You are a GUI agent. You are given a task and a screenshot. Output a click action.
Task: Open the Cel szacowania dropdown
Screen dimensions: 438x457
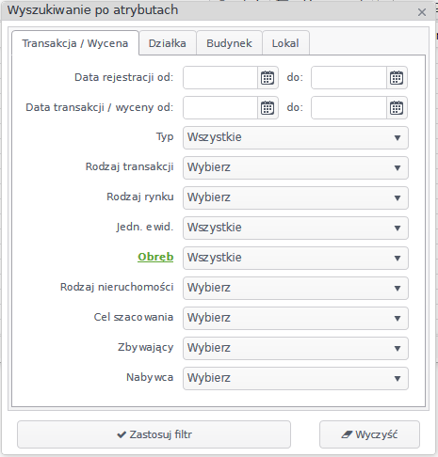296,318
